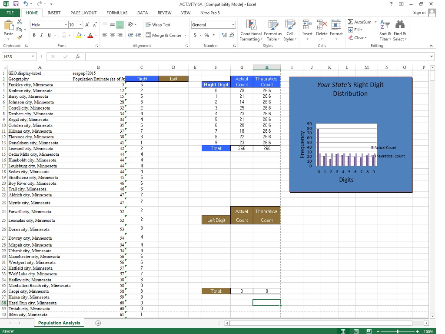The width and height of the screenshot is (445, 334).
Task: Click the Save icon in quick access toolbar
Action: [16, 4]
